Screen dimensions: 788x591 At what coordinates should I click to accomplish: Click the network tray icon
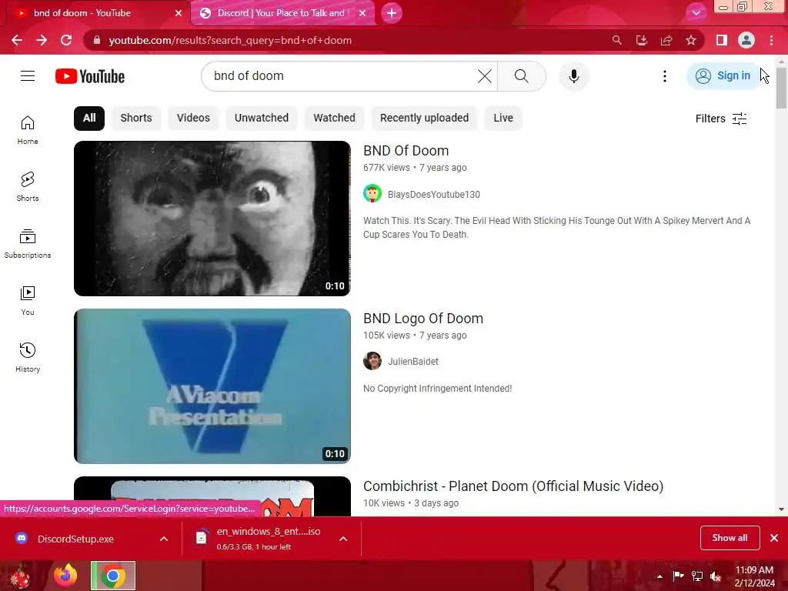(697, 576)
